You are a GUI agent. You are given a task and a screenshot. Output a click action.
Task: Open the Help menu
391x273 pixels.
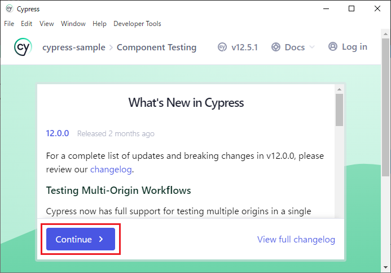point(99,24)
